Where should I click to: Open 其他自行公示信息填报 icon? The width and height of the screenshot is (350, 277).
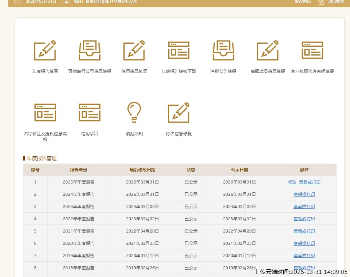pos(89,51)
